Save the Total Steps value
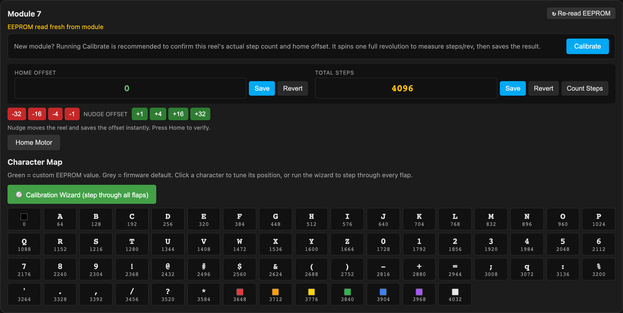Image resolution: width=623 pixels, height=313 pixels. [x=513, y=88]
